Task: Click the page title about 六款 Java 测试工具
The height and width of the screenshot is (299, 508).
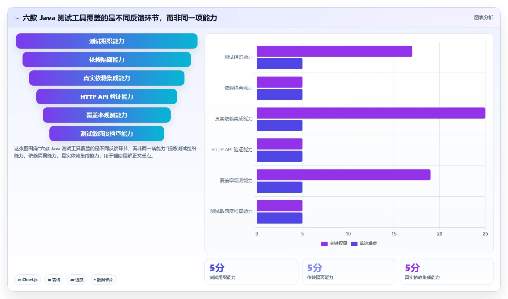Action: [120, 18]
